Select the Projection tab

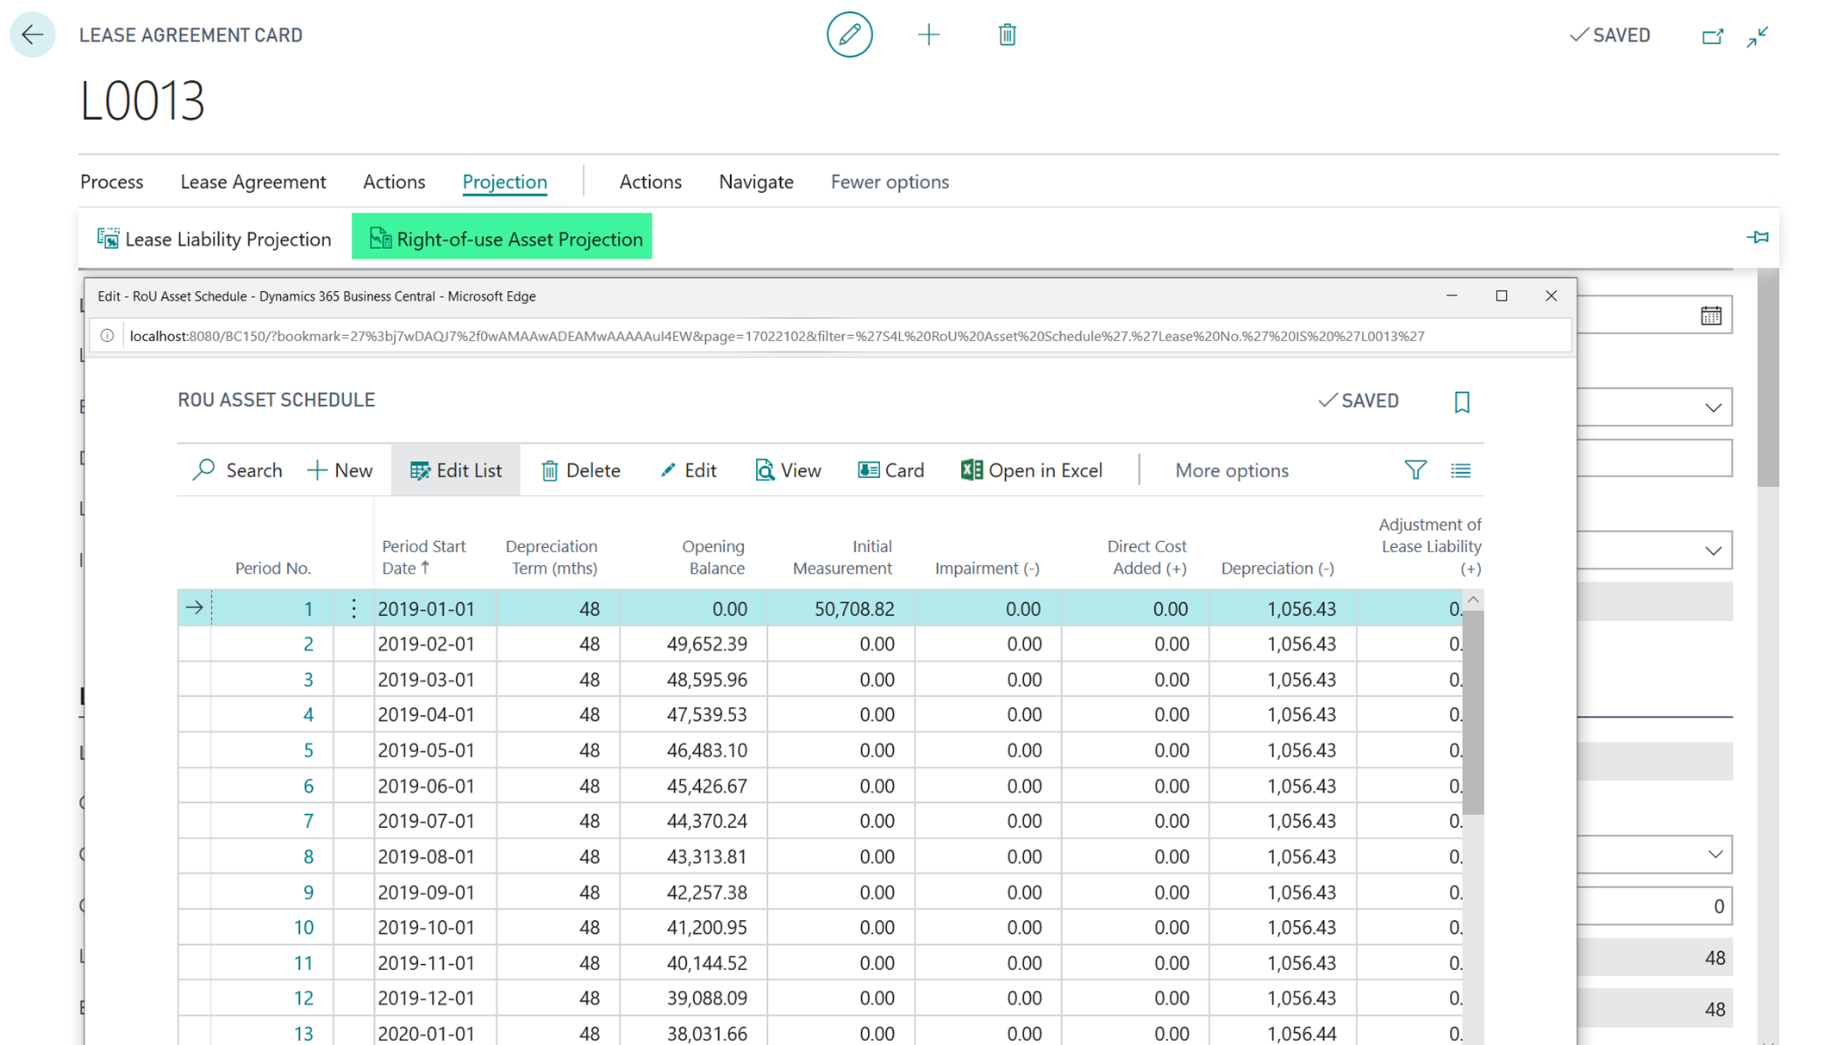pos(504,182)
